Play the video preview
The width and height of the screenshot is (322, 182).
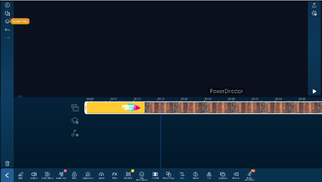point(314,91)
